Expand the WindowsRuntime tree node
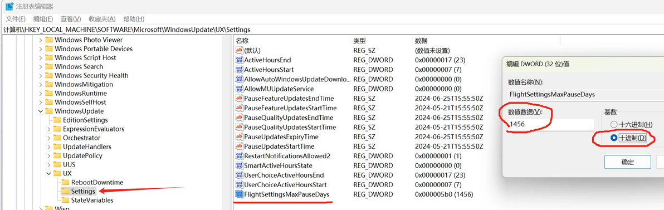Image resolution: width=664 pixels, height=210 pixels. (x=41, y=93)
